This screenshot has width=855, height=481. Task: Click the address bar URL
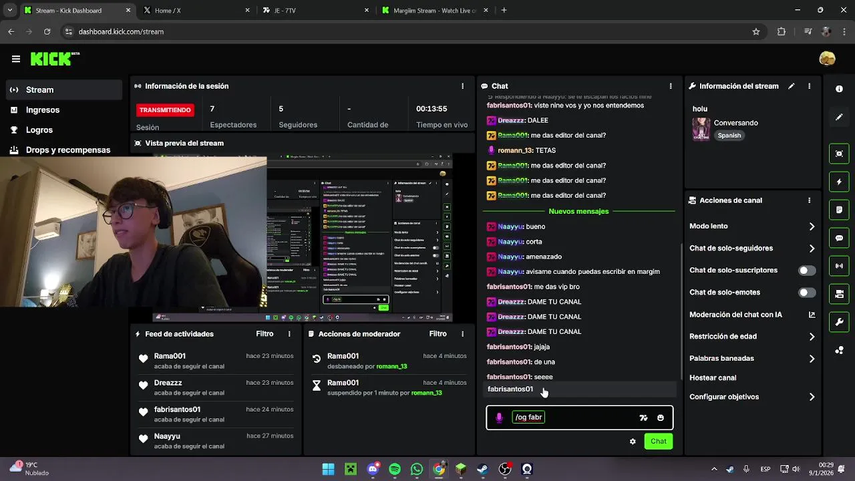pyautogui.click(x=121, y=31)
